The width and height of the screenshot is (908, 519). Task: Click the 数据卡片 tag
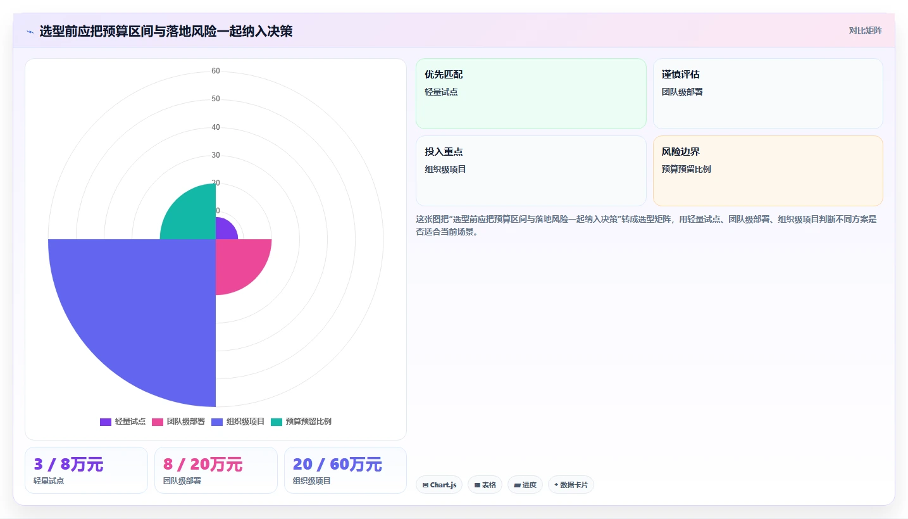tap(571, 485)
